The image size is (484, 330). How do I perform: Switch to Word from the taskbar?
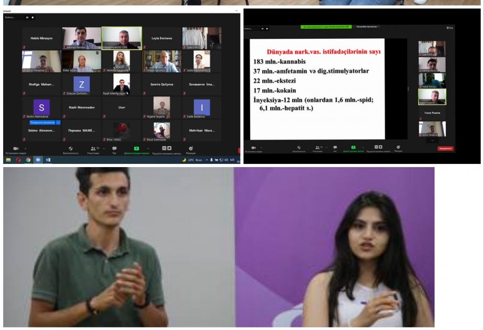click(48, 160)
